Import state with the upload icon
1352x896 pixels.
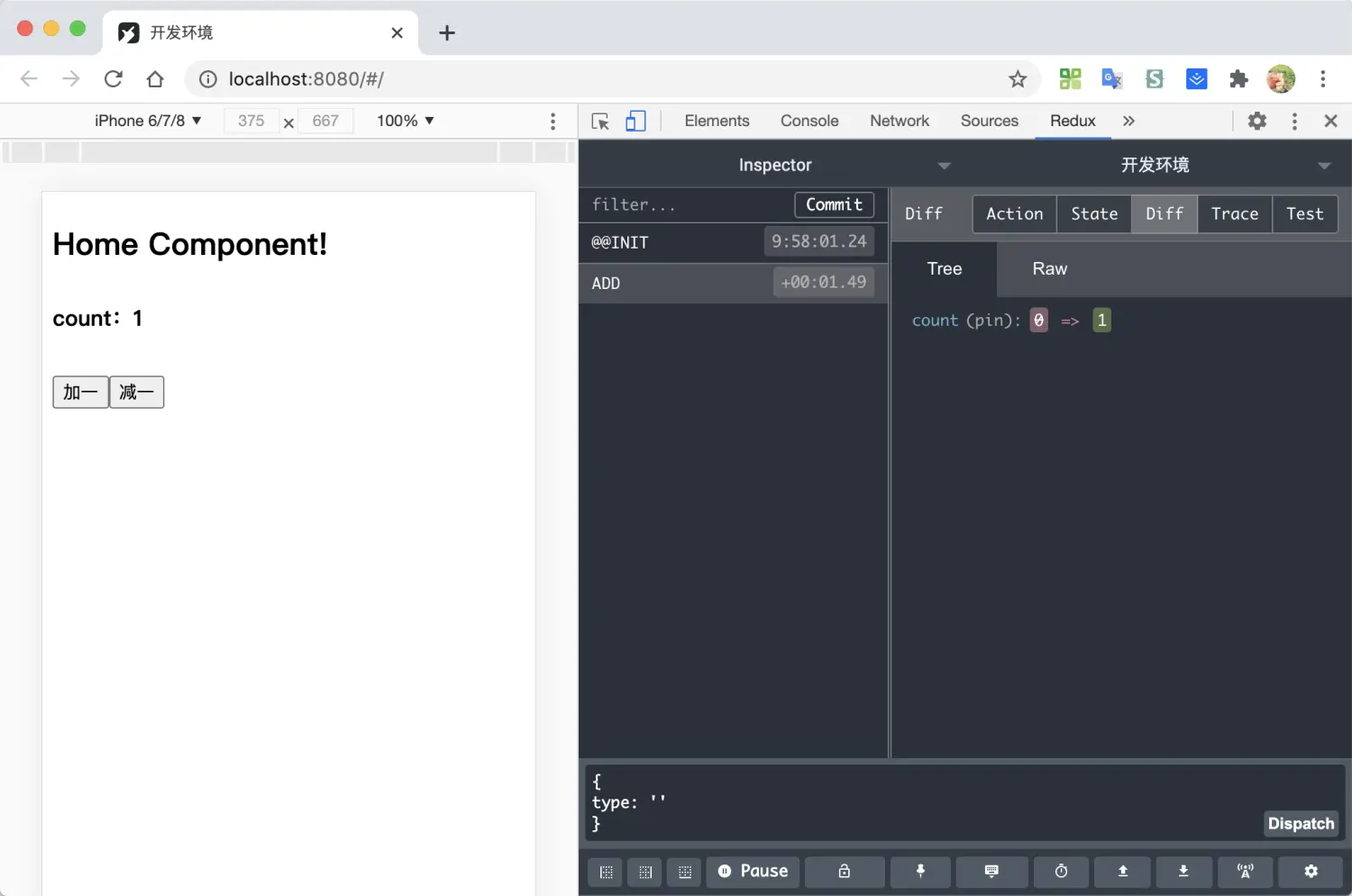(x=1123, y=872)
